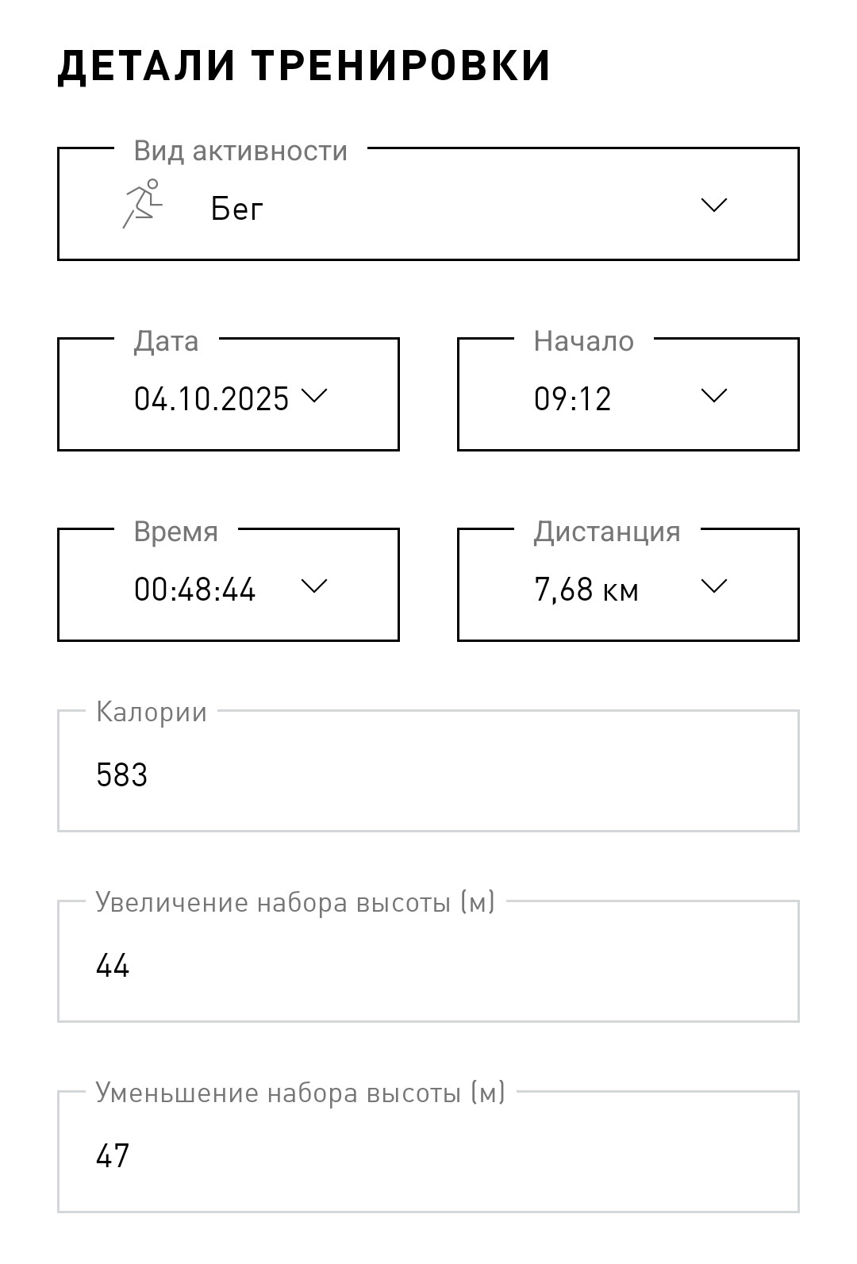This screenshot has width=857, height=1264.
Task: Focus the elevation gain field showing 44
Action: tap(428, 961)
